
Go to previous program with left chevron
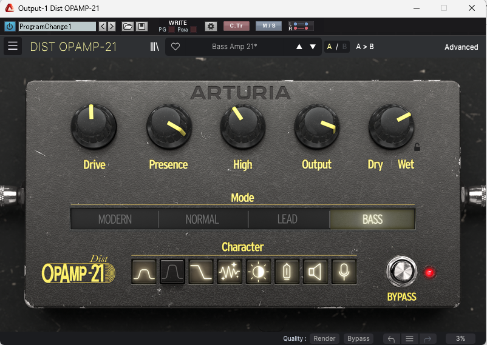(x=103, y=26)
